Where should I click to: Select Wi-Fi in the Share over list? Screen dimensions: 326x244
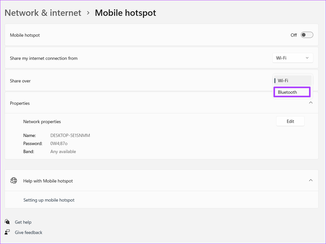[292, 81]
